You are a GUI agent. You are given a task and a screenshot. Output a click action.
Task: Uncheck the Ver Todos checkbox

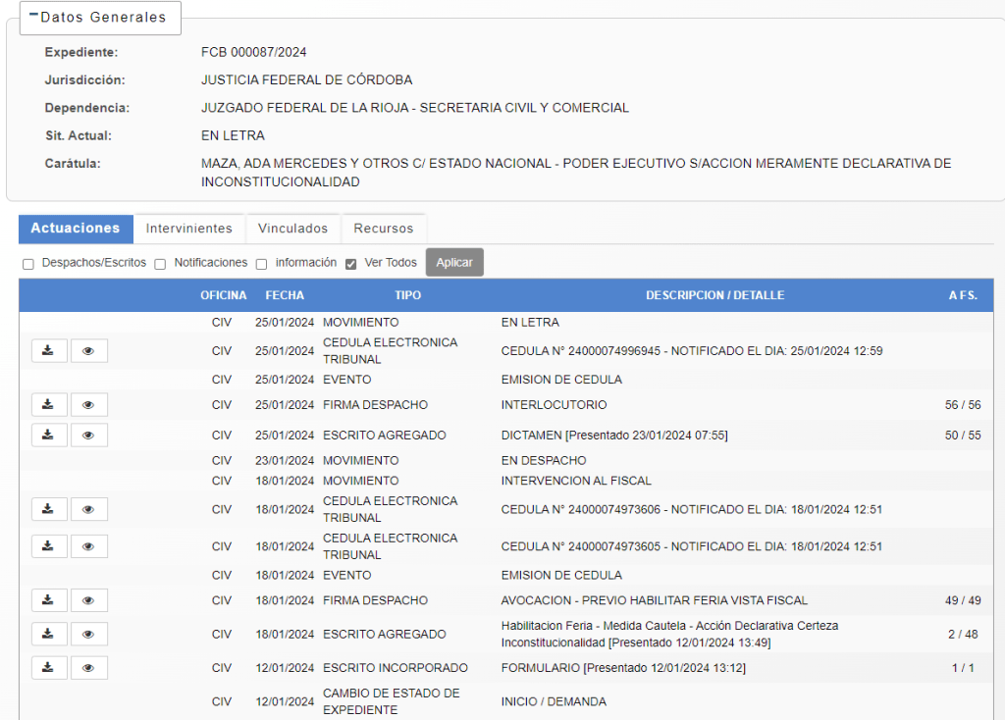350,264
